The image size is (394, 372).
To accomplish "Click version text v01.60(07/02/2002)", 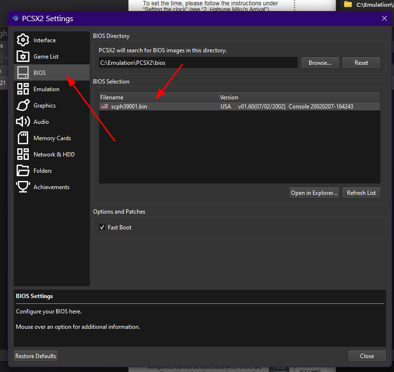I will pos(262,107).
